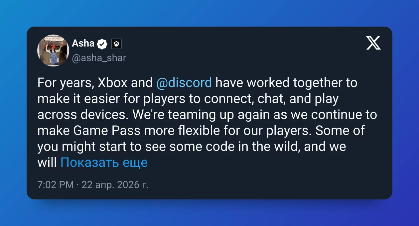This screenshot has width=419, height=226.
Task: Open the @discord mention in the tweet
Action: [184, 83]
